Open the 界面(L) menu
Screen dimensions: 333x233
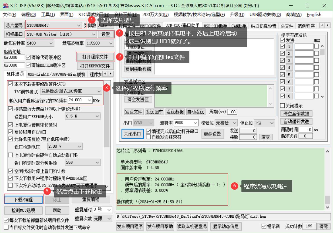pos(67,15)
